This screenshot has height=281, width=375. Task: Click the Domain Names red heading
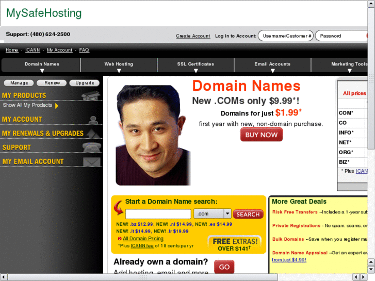tap(247, 86)
